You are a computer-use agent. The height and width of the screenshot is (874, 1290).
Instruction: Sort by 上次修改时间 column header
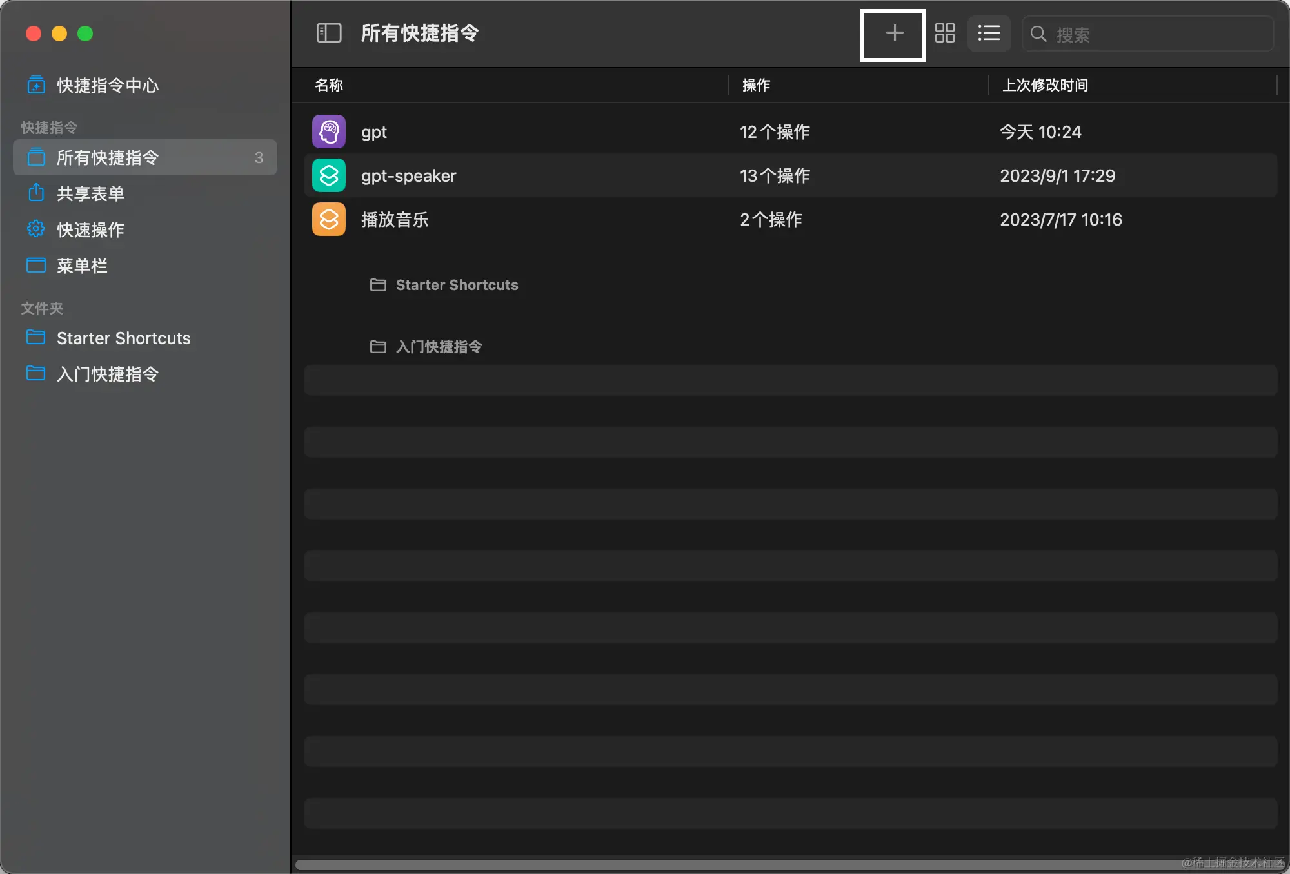coord(1045,85)
